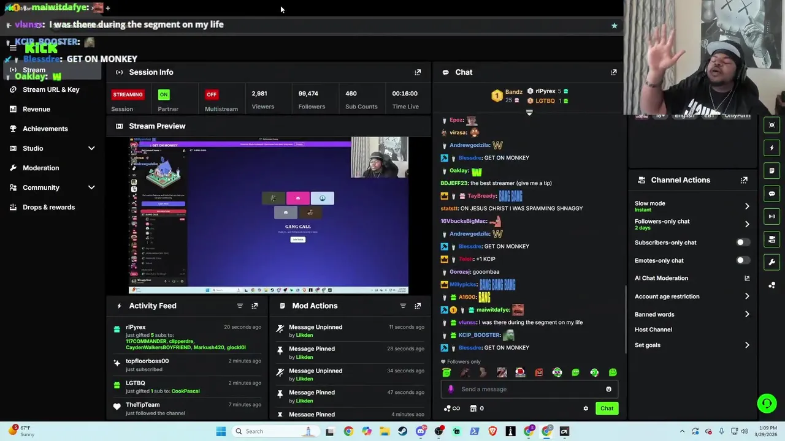Toggle Subscribers-only chat switch
Image resolution: width=785 pixels, height=441 pixels.
point(743,243)
